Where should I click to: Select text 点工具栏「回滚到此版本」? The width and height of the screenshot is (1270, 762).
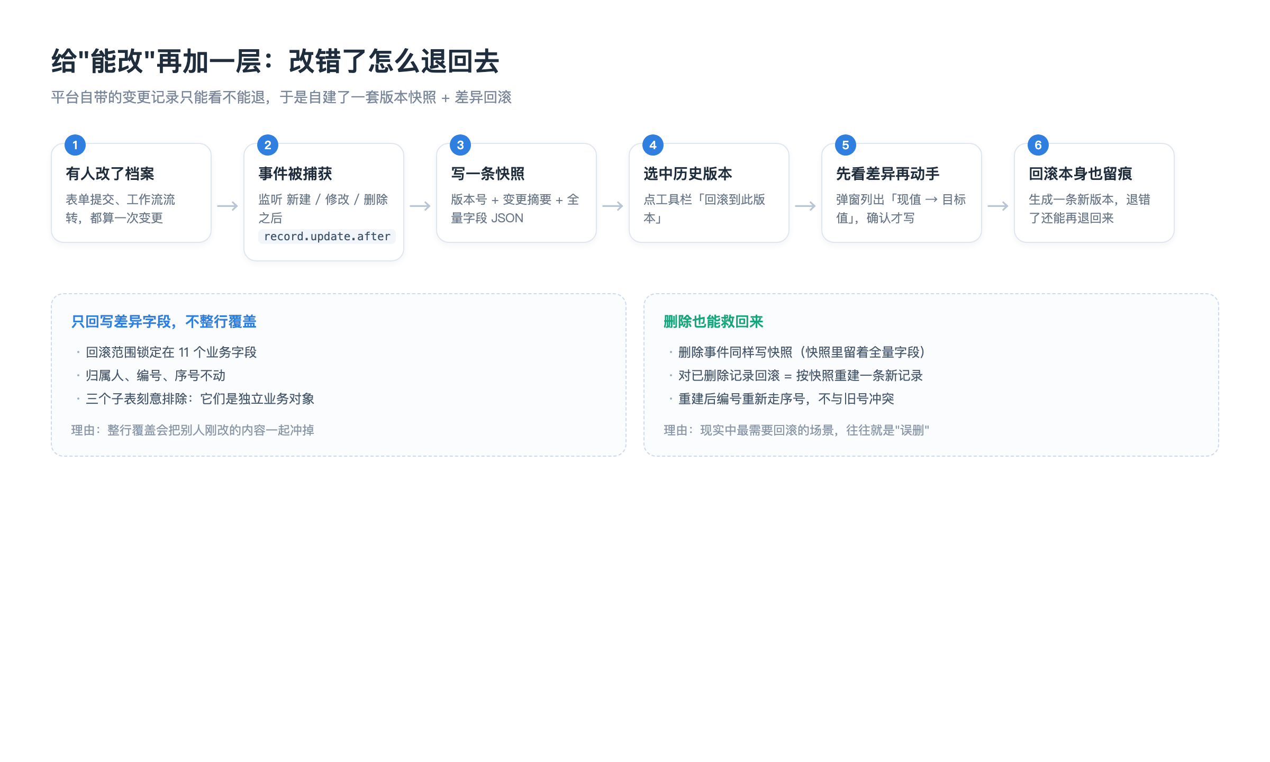pyautogui.click(x=704, y=208)
